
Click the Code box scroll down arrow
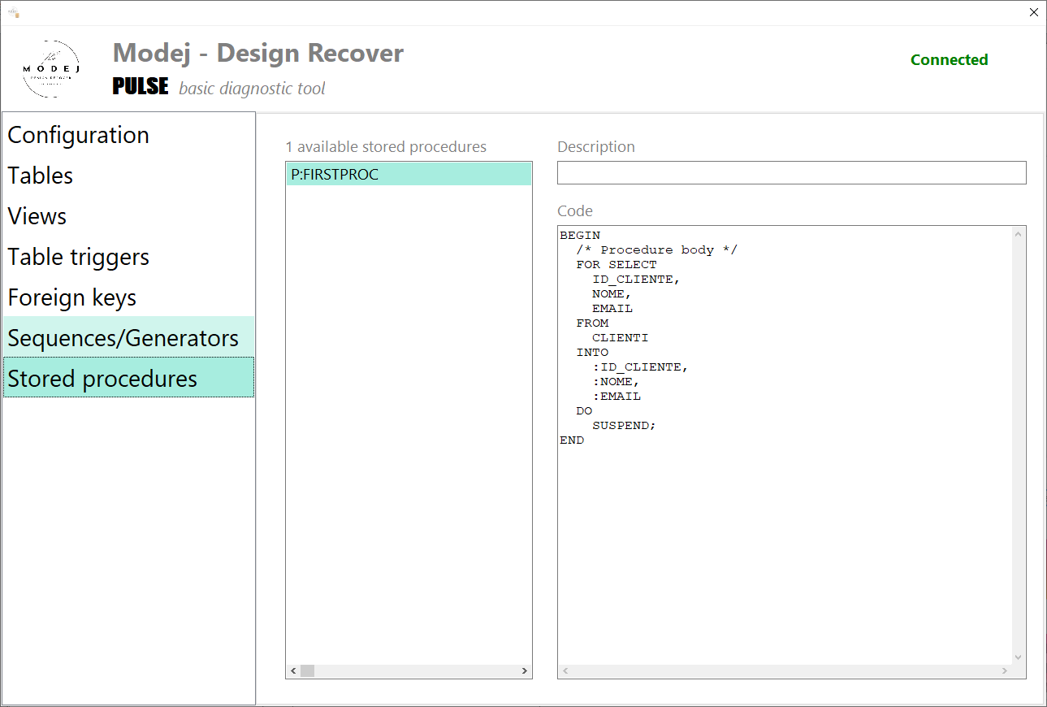click(1019, 657)
